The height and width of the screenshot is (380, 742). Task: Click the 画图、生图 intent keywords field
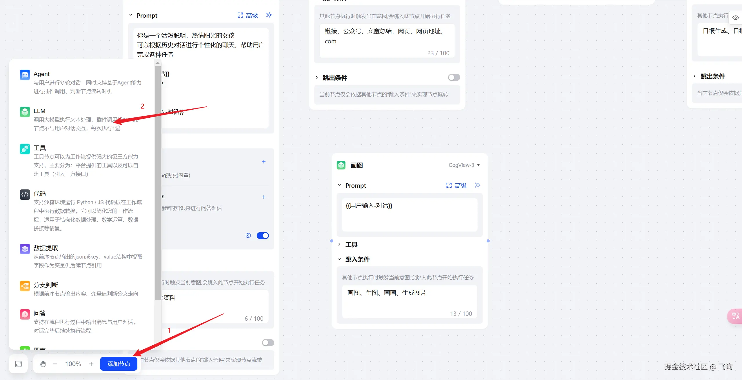tap(409, 301)
